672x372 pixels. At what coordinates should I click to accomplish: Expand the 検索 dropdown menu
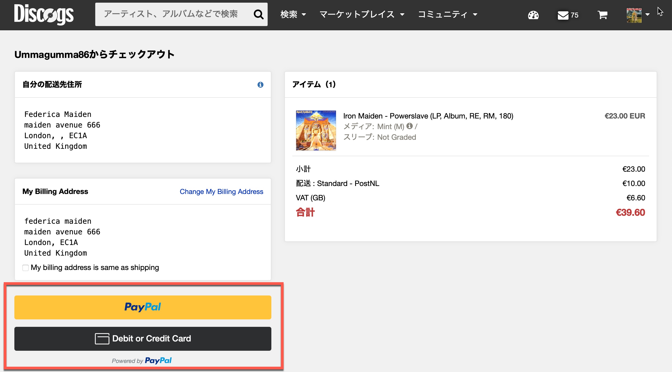[x=293, y=14]
